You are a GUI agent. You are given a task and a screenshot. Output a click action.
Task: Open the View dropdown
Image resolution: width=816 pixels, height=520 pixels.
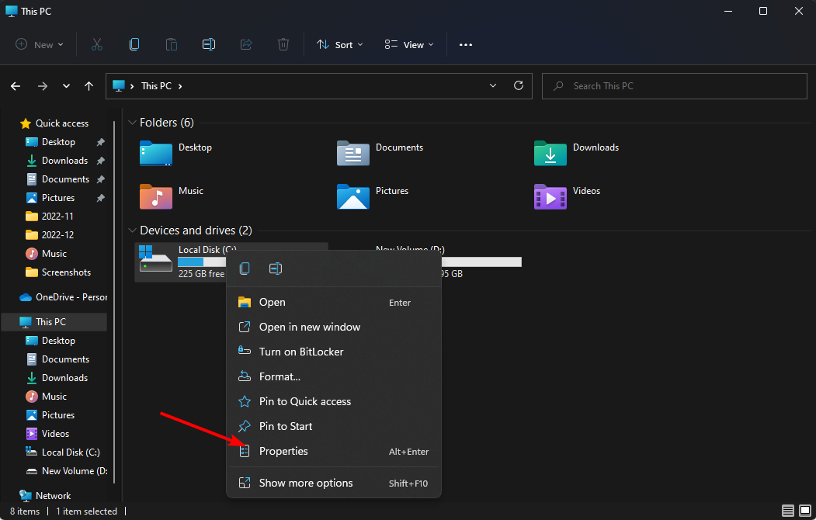[409, 45]
